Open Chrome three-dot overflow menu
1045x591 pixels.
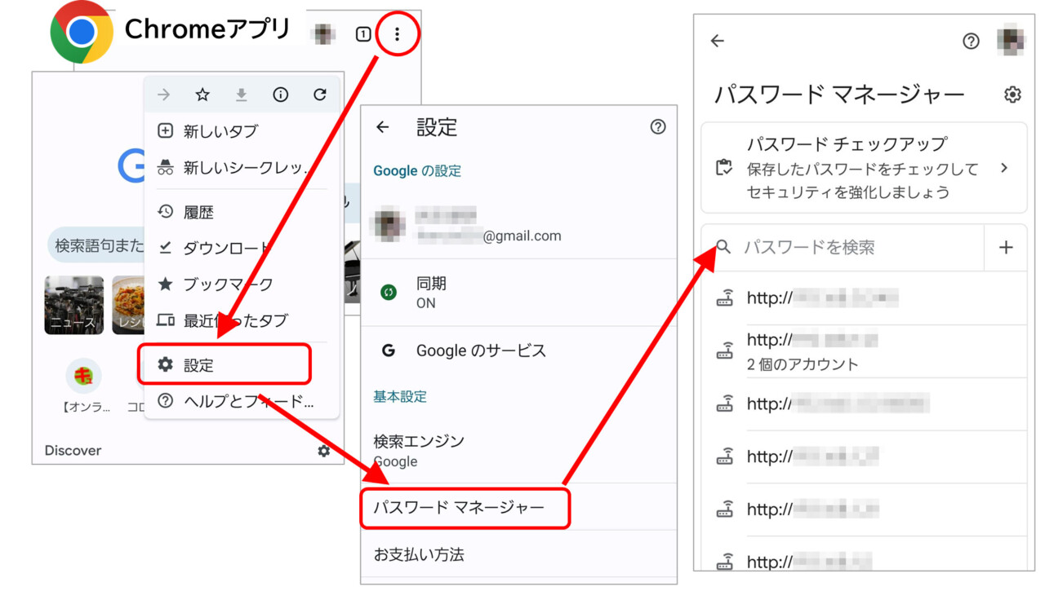(x=397, y=34)
